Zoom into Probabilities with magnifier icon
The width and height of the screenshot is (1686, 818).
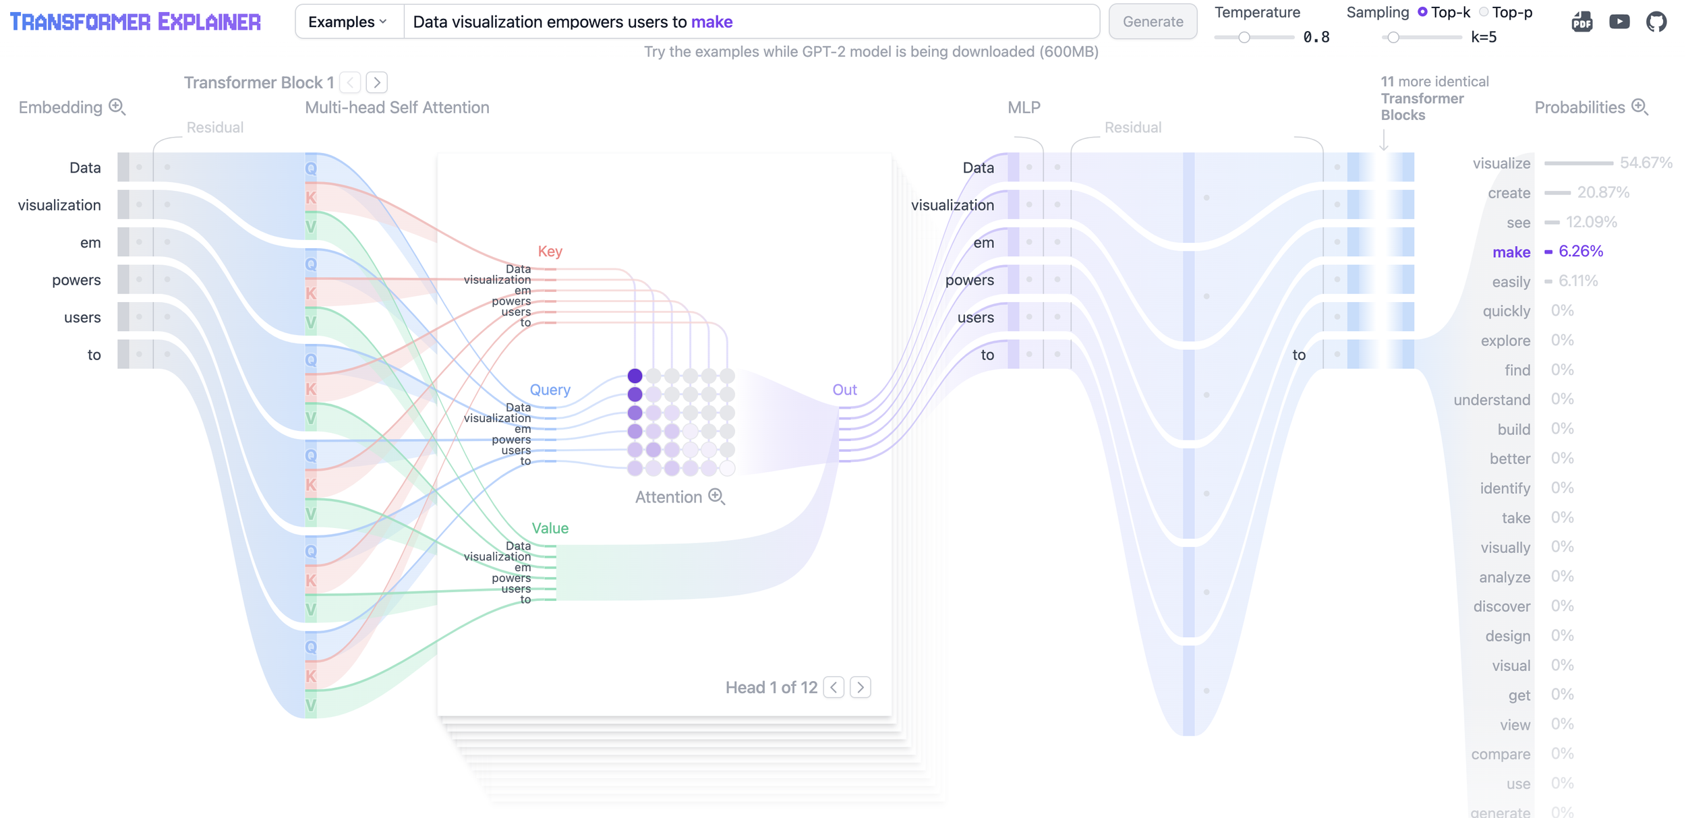point(1640,107)
